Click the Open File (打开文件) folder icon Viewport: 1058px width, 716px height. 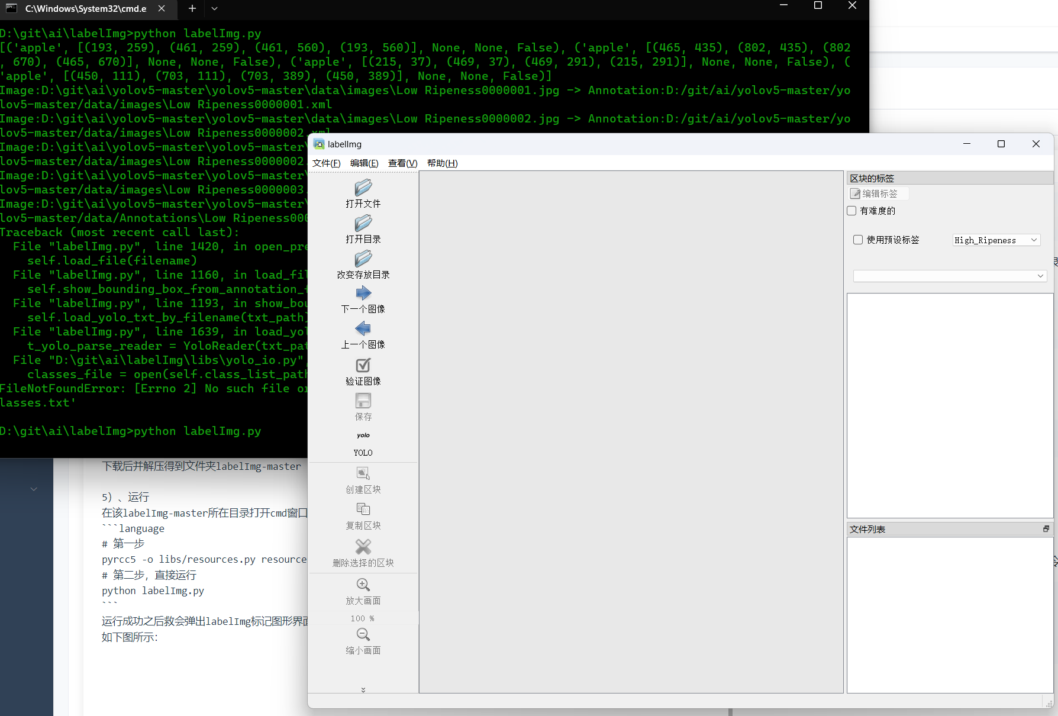pos(363,188)
